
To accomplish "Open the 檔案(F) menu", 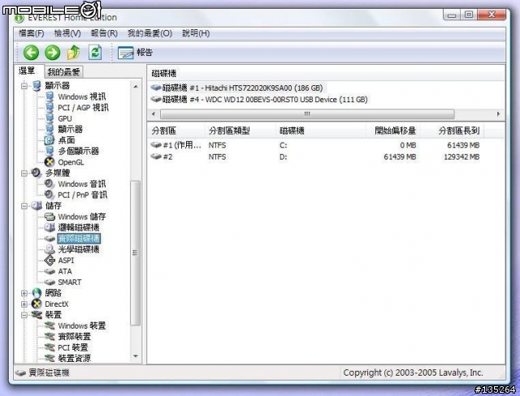I will tap(32, 33).
